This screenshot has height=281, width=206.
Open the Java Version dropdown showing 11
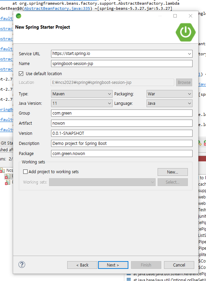tap(82, 103)
